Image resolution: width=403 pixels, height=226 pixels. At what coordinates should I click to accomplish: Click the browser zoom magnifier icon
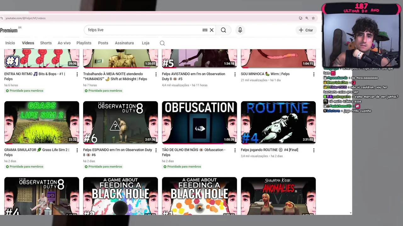click(307, 18)
